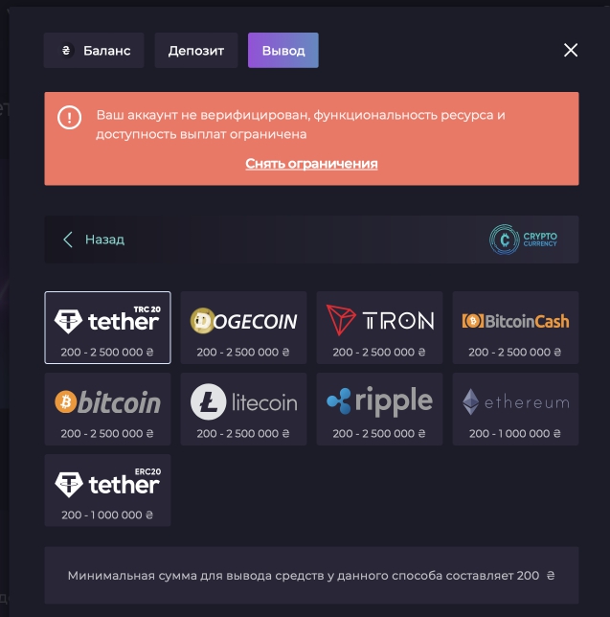Pick the TRON payment option
The image size is (610, 617).
(379, 328)
